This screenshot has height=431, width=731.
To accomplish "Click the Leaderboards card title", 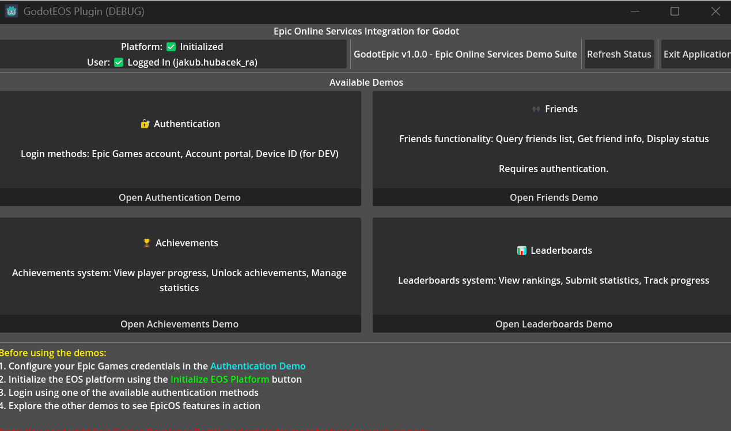I will click(561, 250).
